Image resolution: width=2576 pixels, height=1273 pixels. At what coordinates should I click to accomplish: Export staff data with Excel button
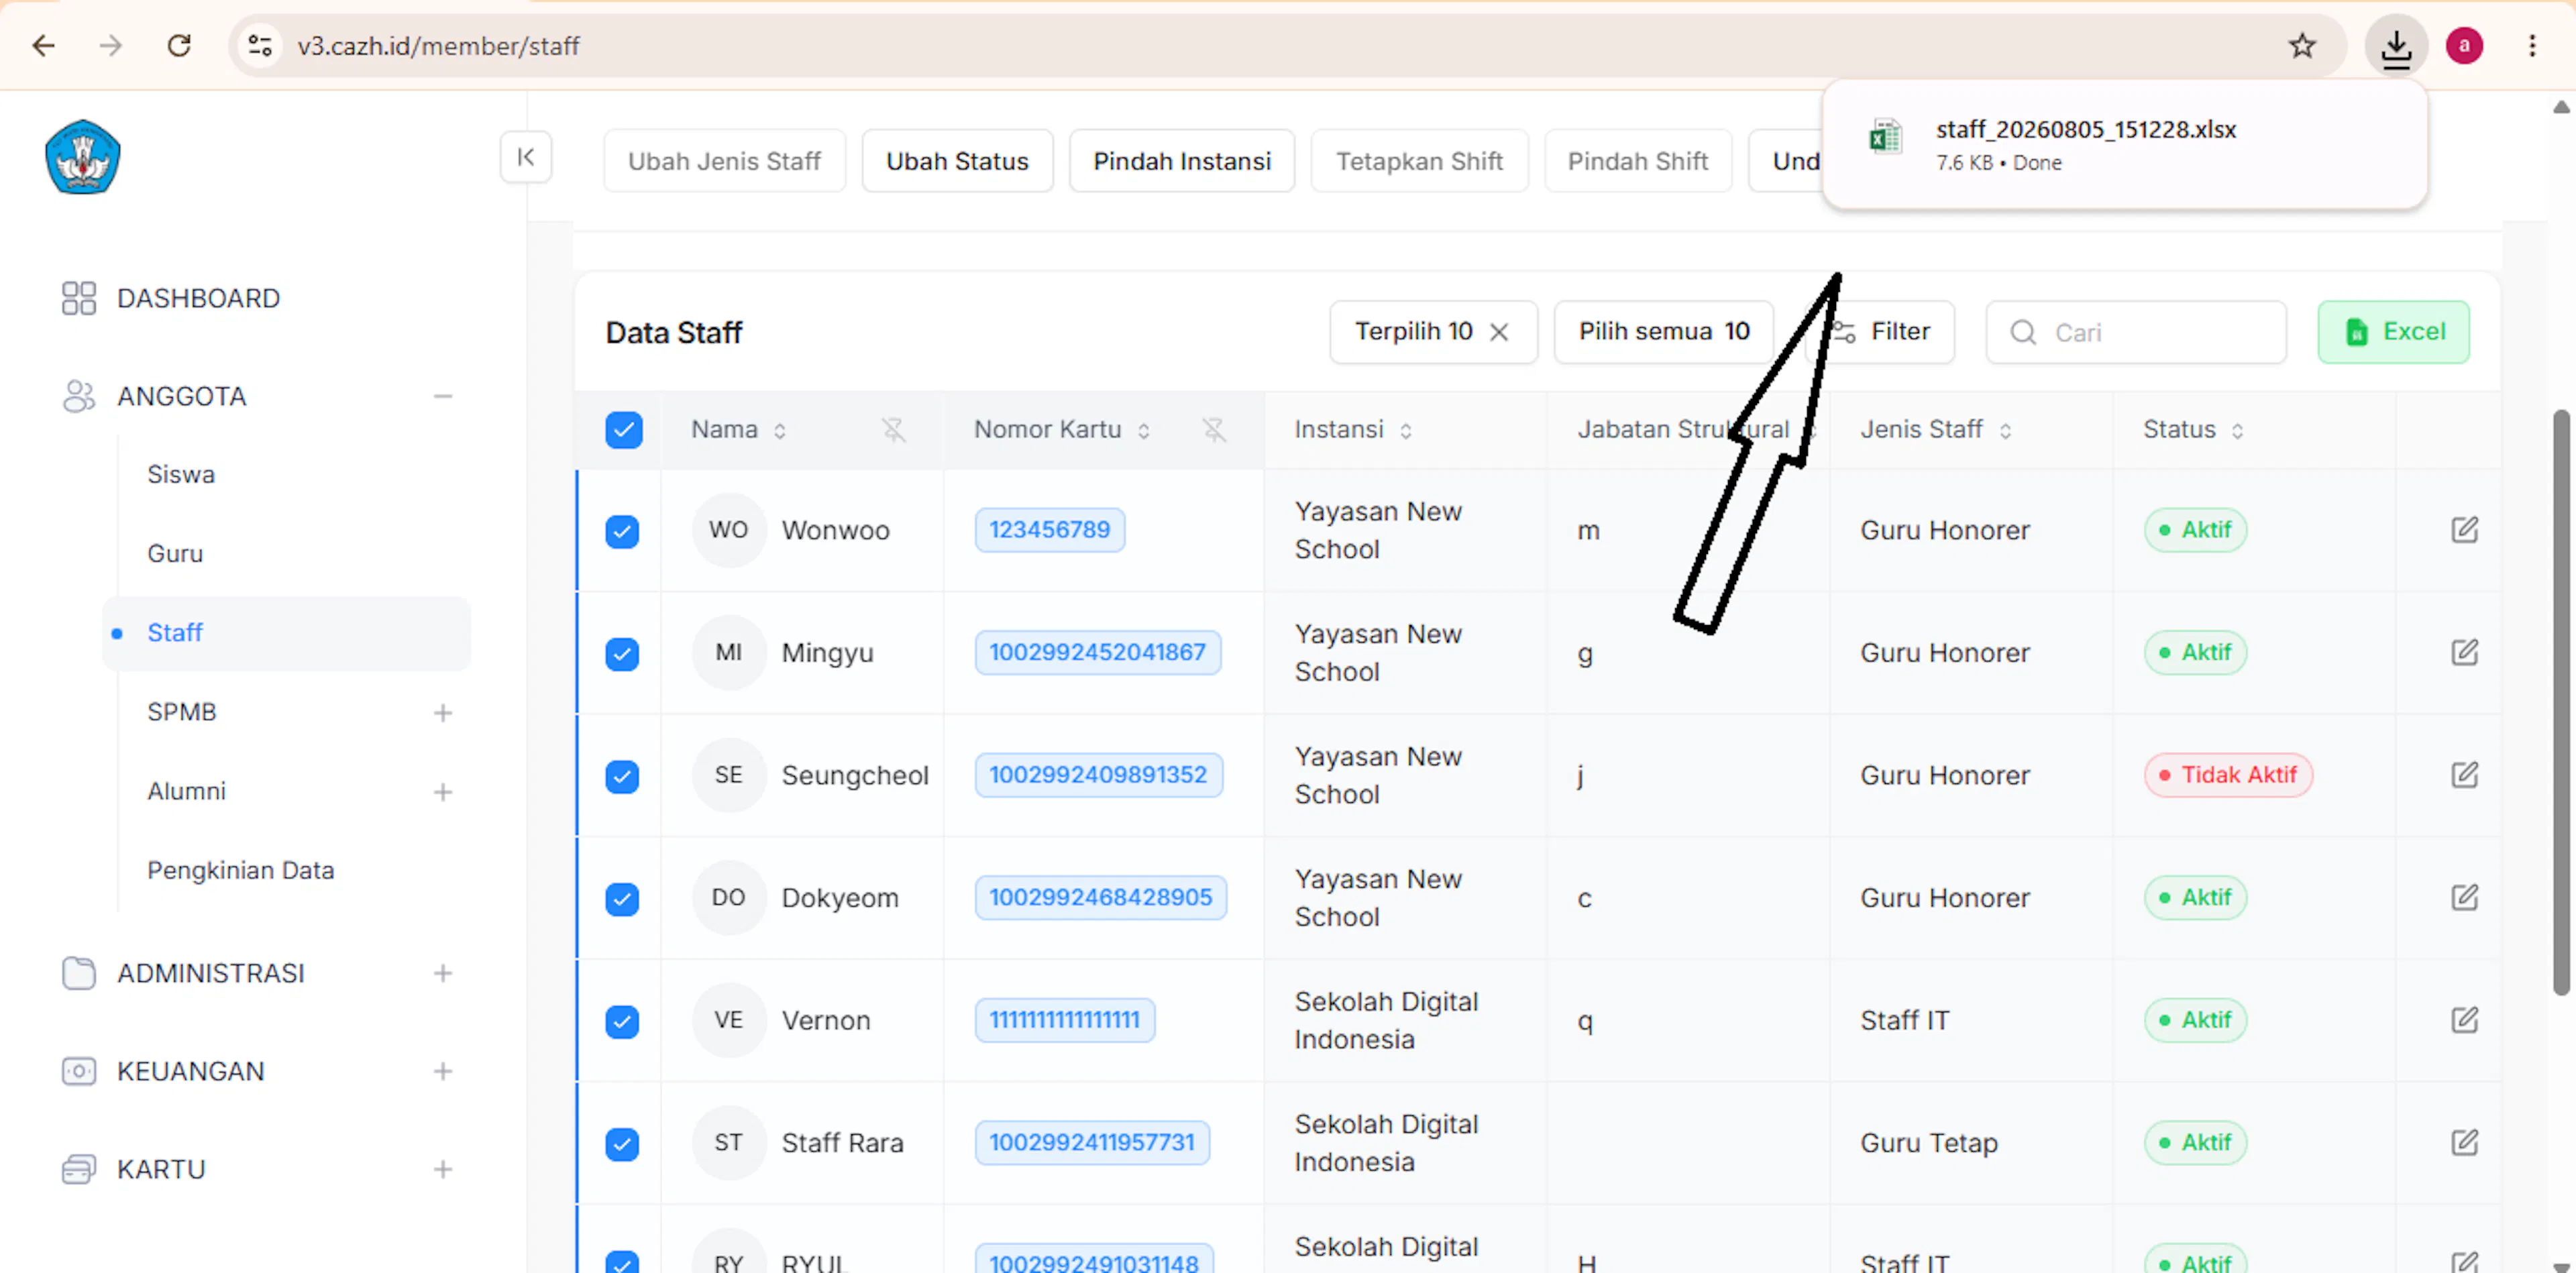2393,332
